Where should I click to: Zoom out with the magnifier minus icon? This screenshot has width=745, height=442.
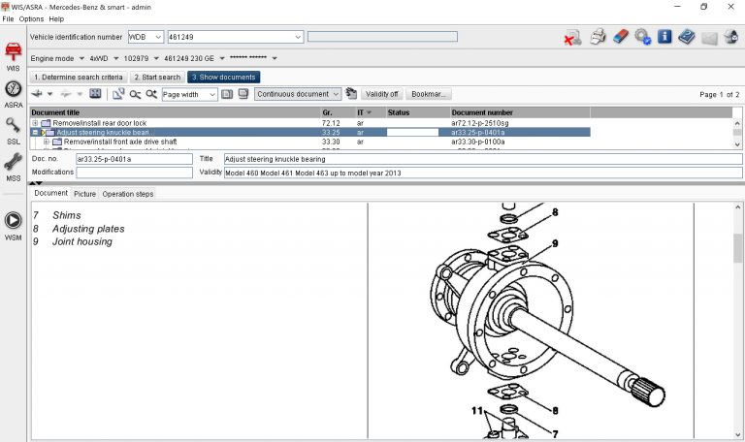click(x=135, y=94)
